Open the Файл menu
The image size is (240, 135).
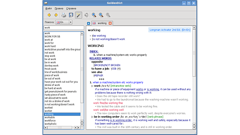click(49, 8)
